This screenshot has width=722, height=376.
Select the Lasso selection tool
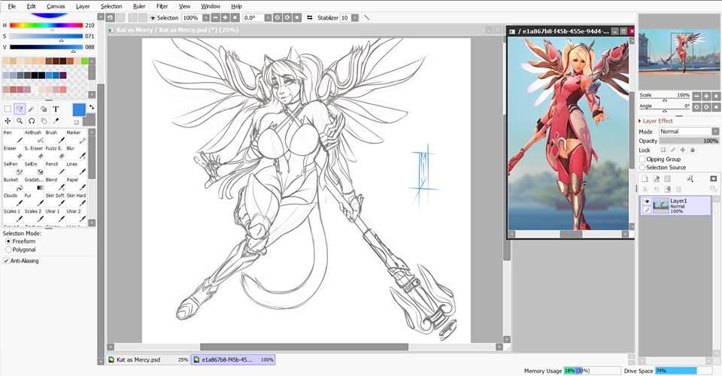point(20,109)
